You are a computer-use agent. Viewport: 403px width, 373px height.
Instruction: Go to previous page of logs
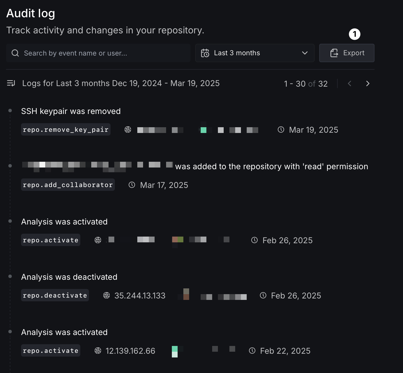click(349, 84)
